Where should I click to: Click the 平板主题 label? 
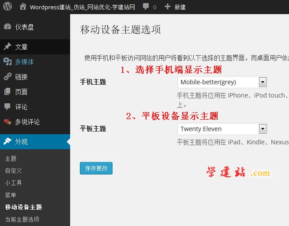click(93, 128)
